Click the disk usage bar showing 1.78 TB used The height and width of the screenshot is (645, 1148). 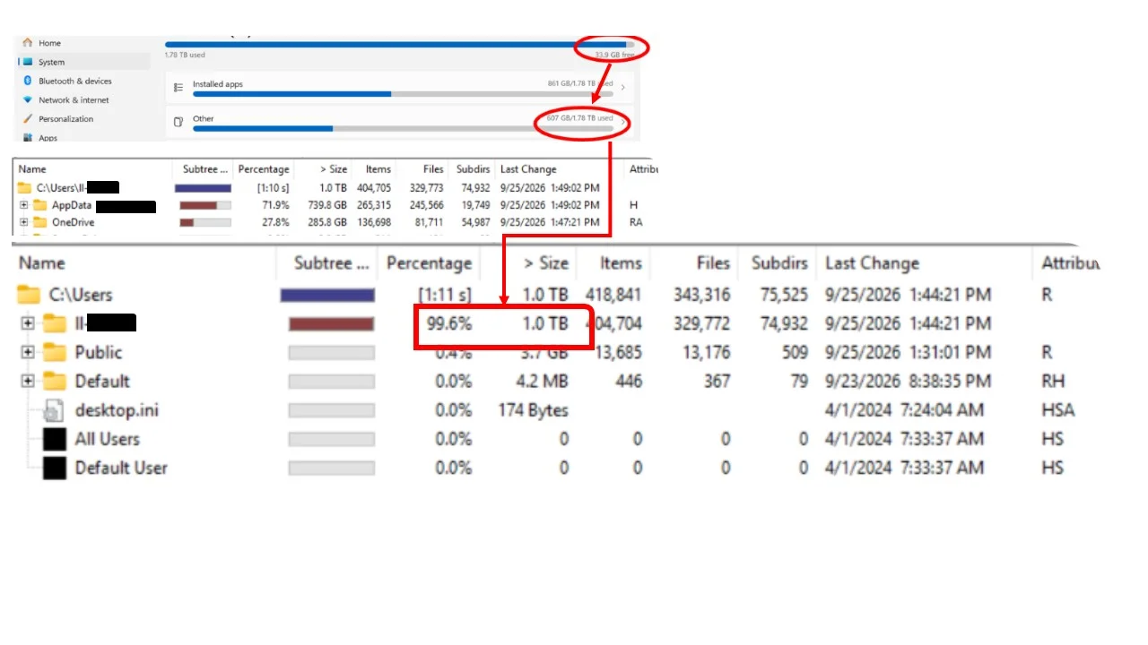[399, 44]
